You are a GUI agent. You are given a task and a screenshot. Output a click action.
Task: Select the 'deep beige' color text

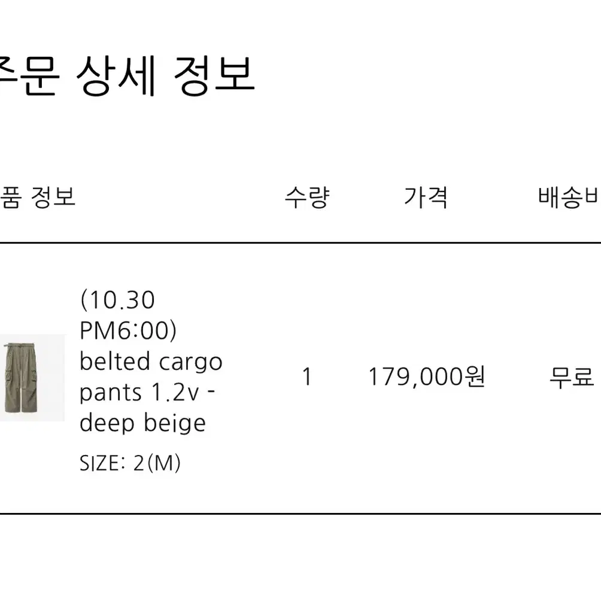pyautogui.click(x=142, y=423)
